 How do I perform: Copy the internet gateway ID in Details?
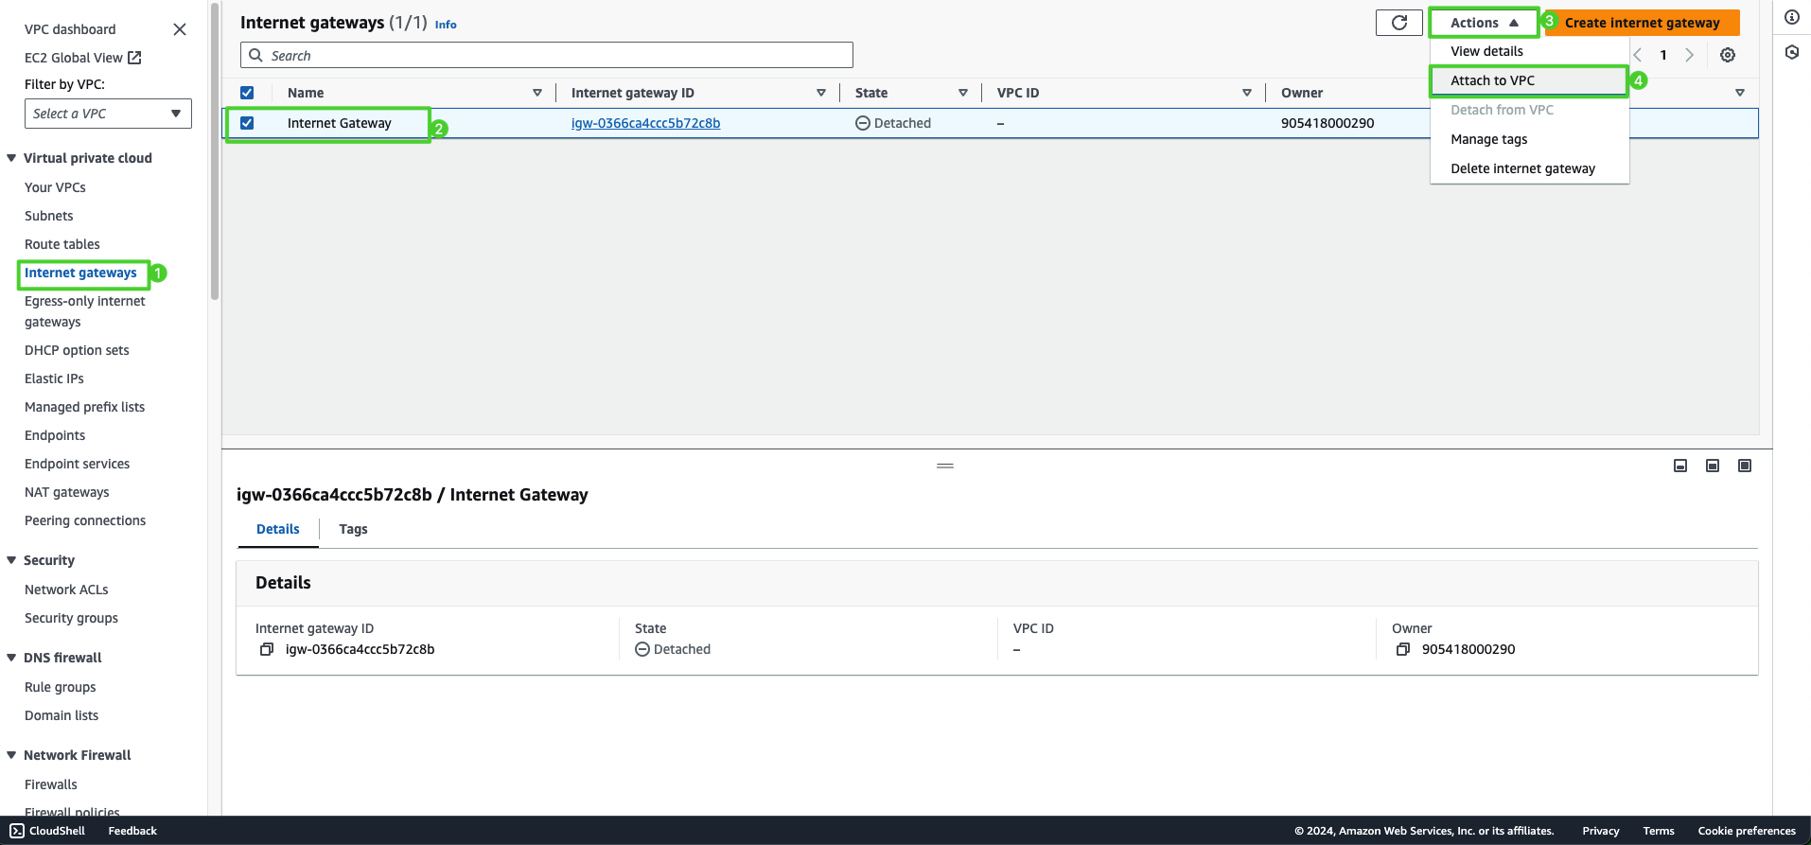[267, 649]
